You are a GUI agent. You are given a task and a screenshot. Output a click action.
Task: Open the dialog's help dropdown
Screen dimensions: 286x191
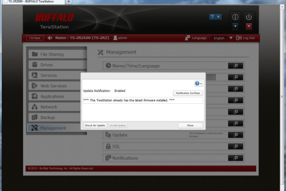(198, 84)
